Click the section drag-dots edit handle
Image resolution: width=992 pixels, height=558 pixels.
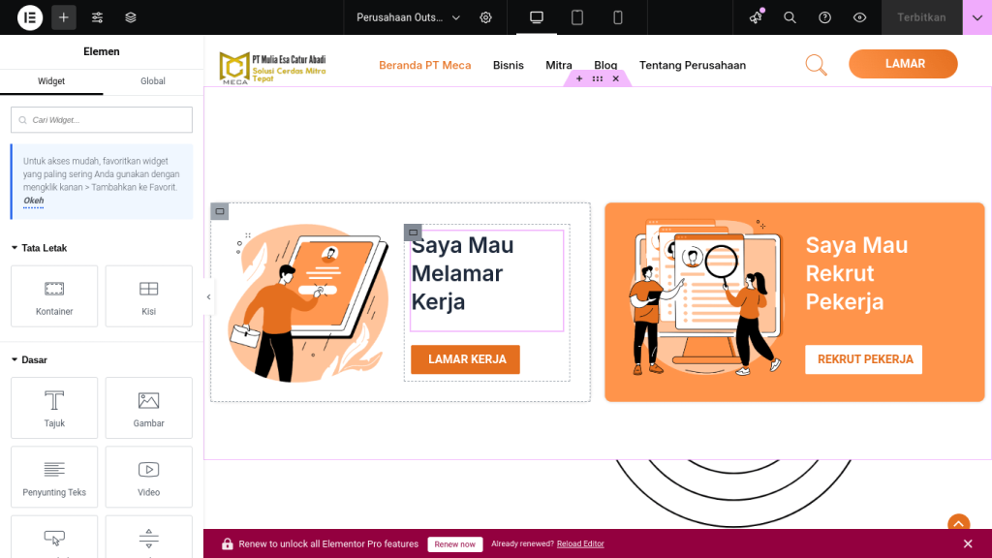[597, 78]
